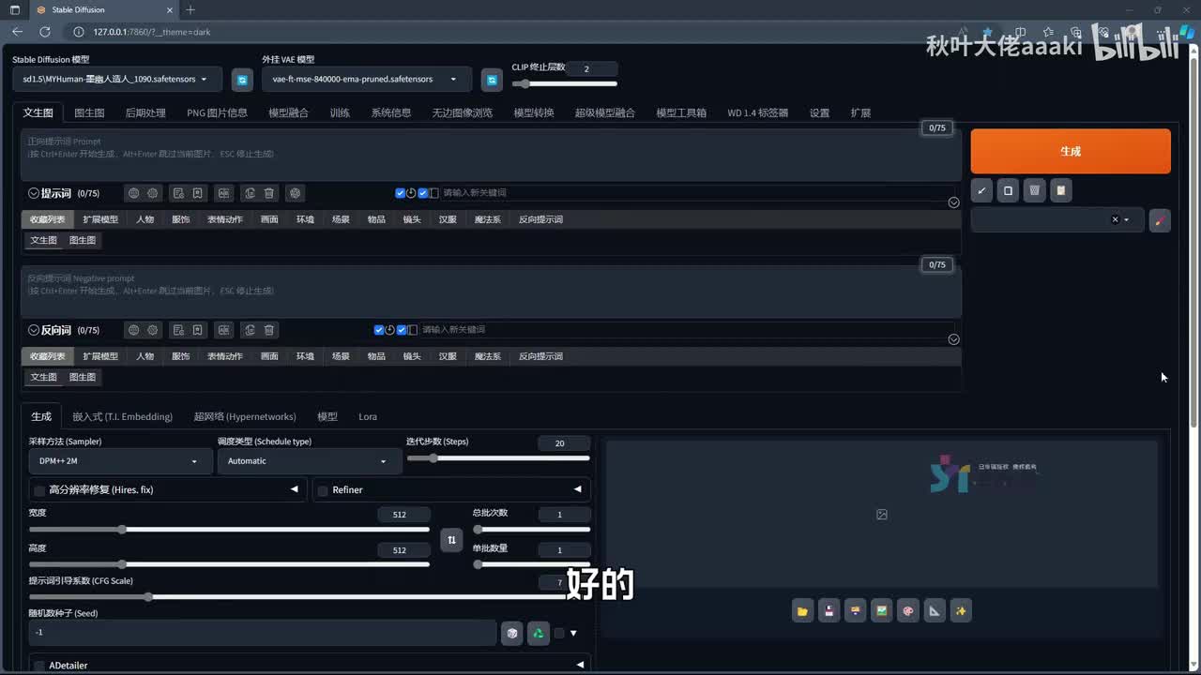
Task: Open the DPM++ 2M sampler dropdown
Action: [120, 461]
